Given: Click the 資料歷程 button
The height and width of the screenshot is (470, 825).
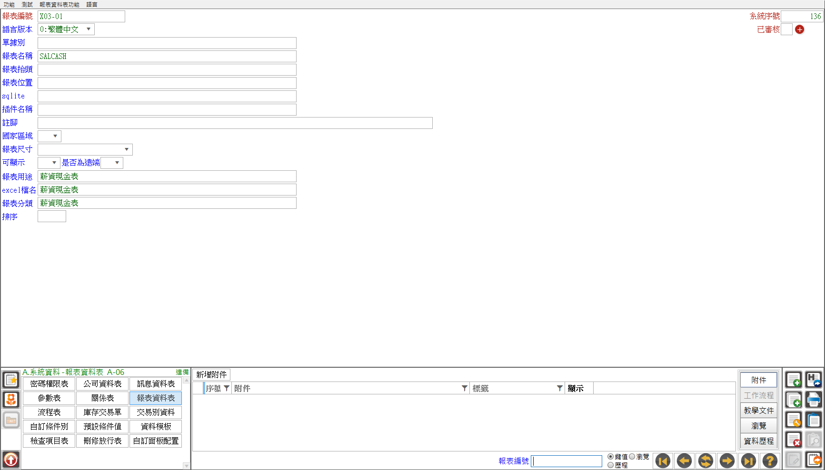Looking at the screenshot, I should 759,441.
